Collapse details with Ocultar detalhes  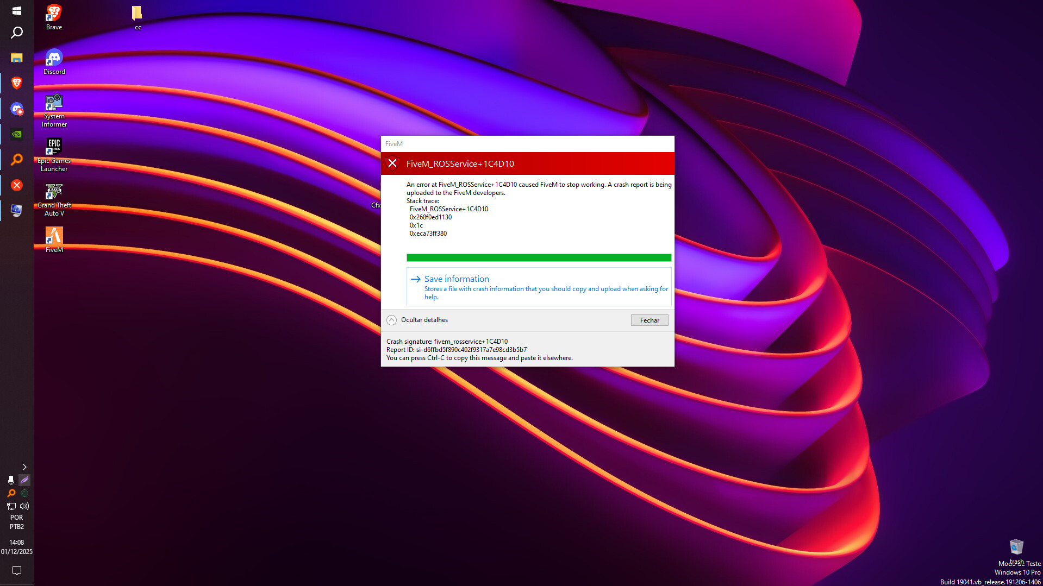point(417,320)
